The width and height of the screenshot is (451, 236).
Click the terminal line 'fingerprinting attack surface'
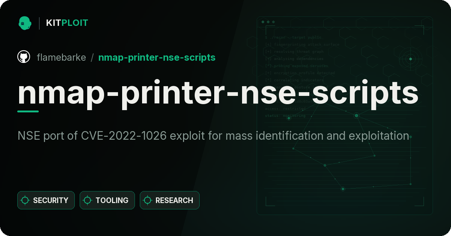pyautogui.click(x=302, y=45)
